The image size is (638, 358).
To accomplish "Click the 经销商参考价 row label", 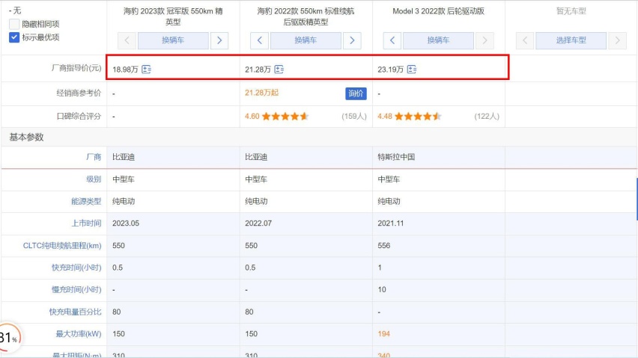I will tap(79, 93).
